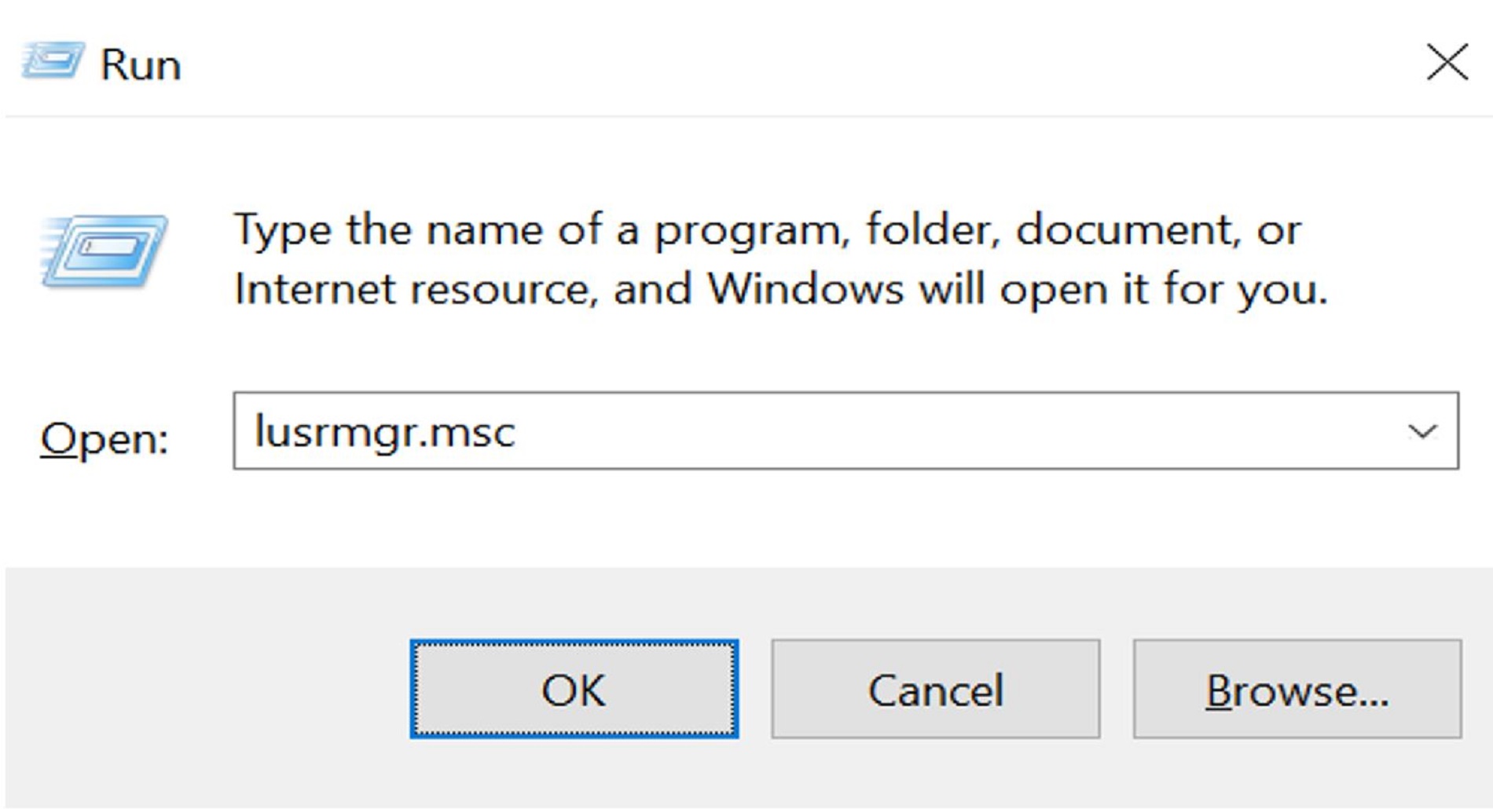1493x809 pixels.
Task: Click the Open label
Action: click(x=103, y=440)
